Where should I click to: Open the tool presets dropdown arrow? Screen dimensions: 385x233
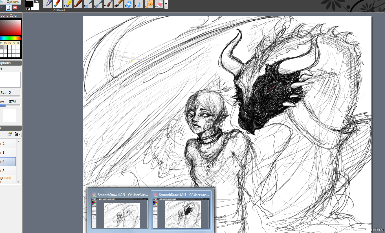(166, 4)
